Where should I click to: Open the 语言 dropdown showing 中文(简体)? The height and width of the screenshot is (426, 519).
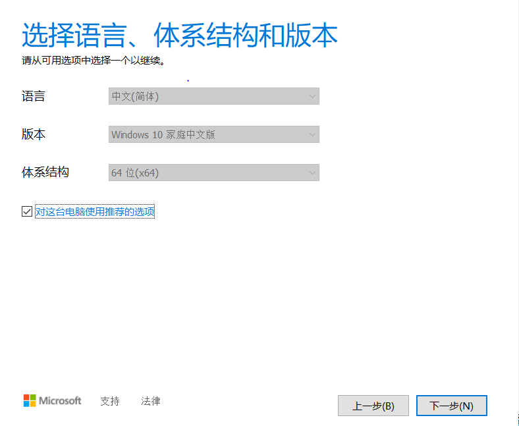[x=214, y=96]
